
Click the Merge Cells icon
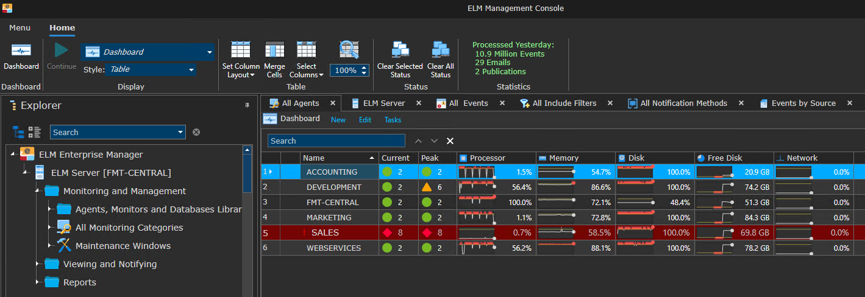[275, 51]
